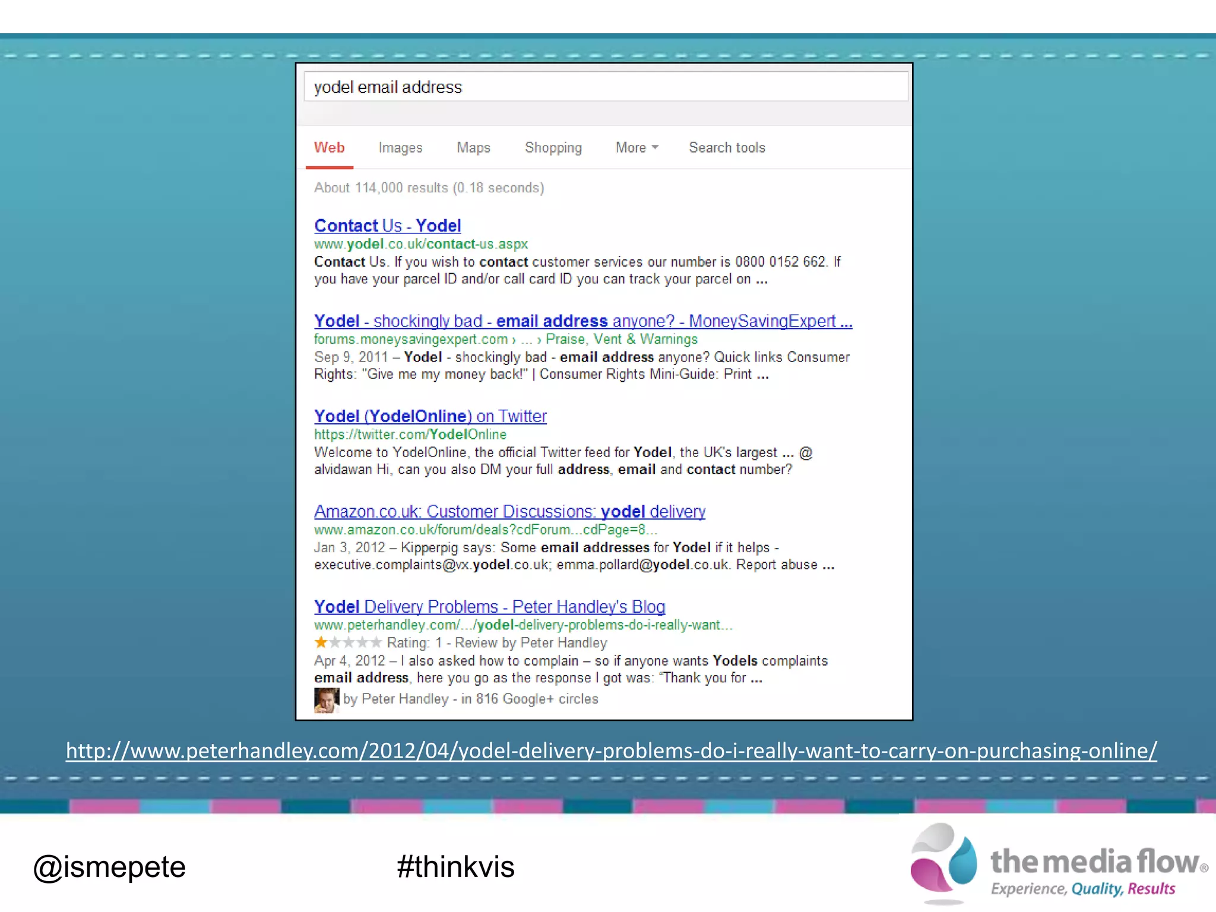Open the MoneySavingExpert Yodel forum result
The width and height of the screenshot is (1216, 912).
[x=582, y=321]
